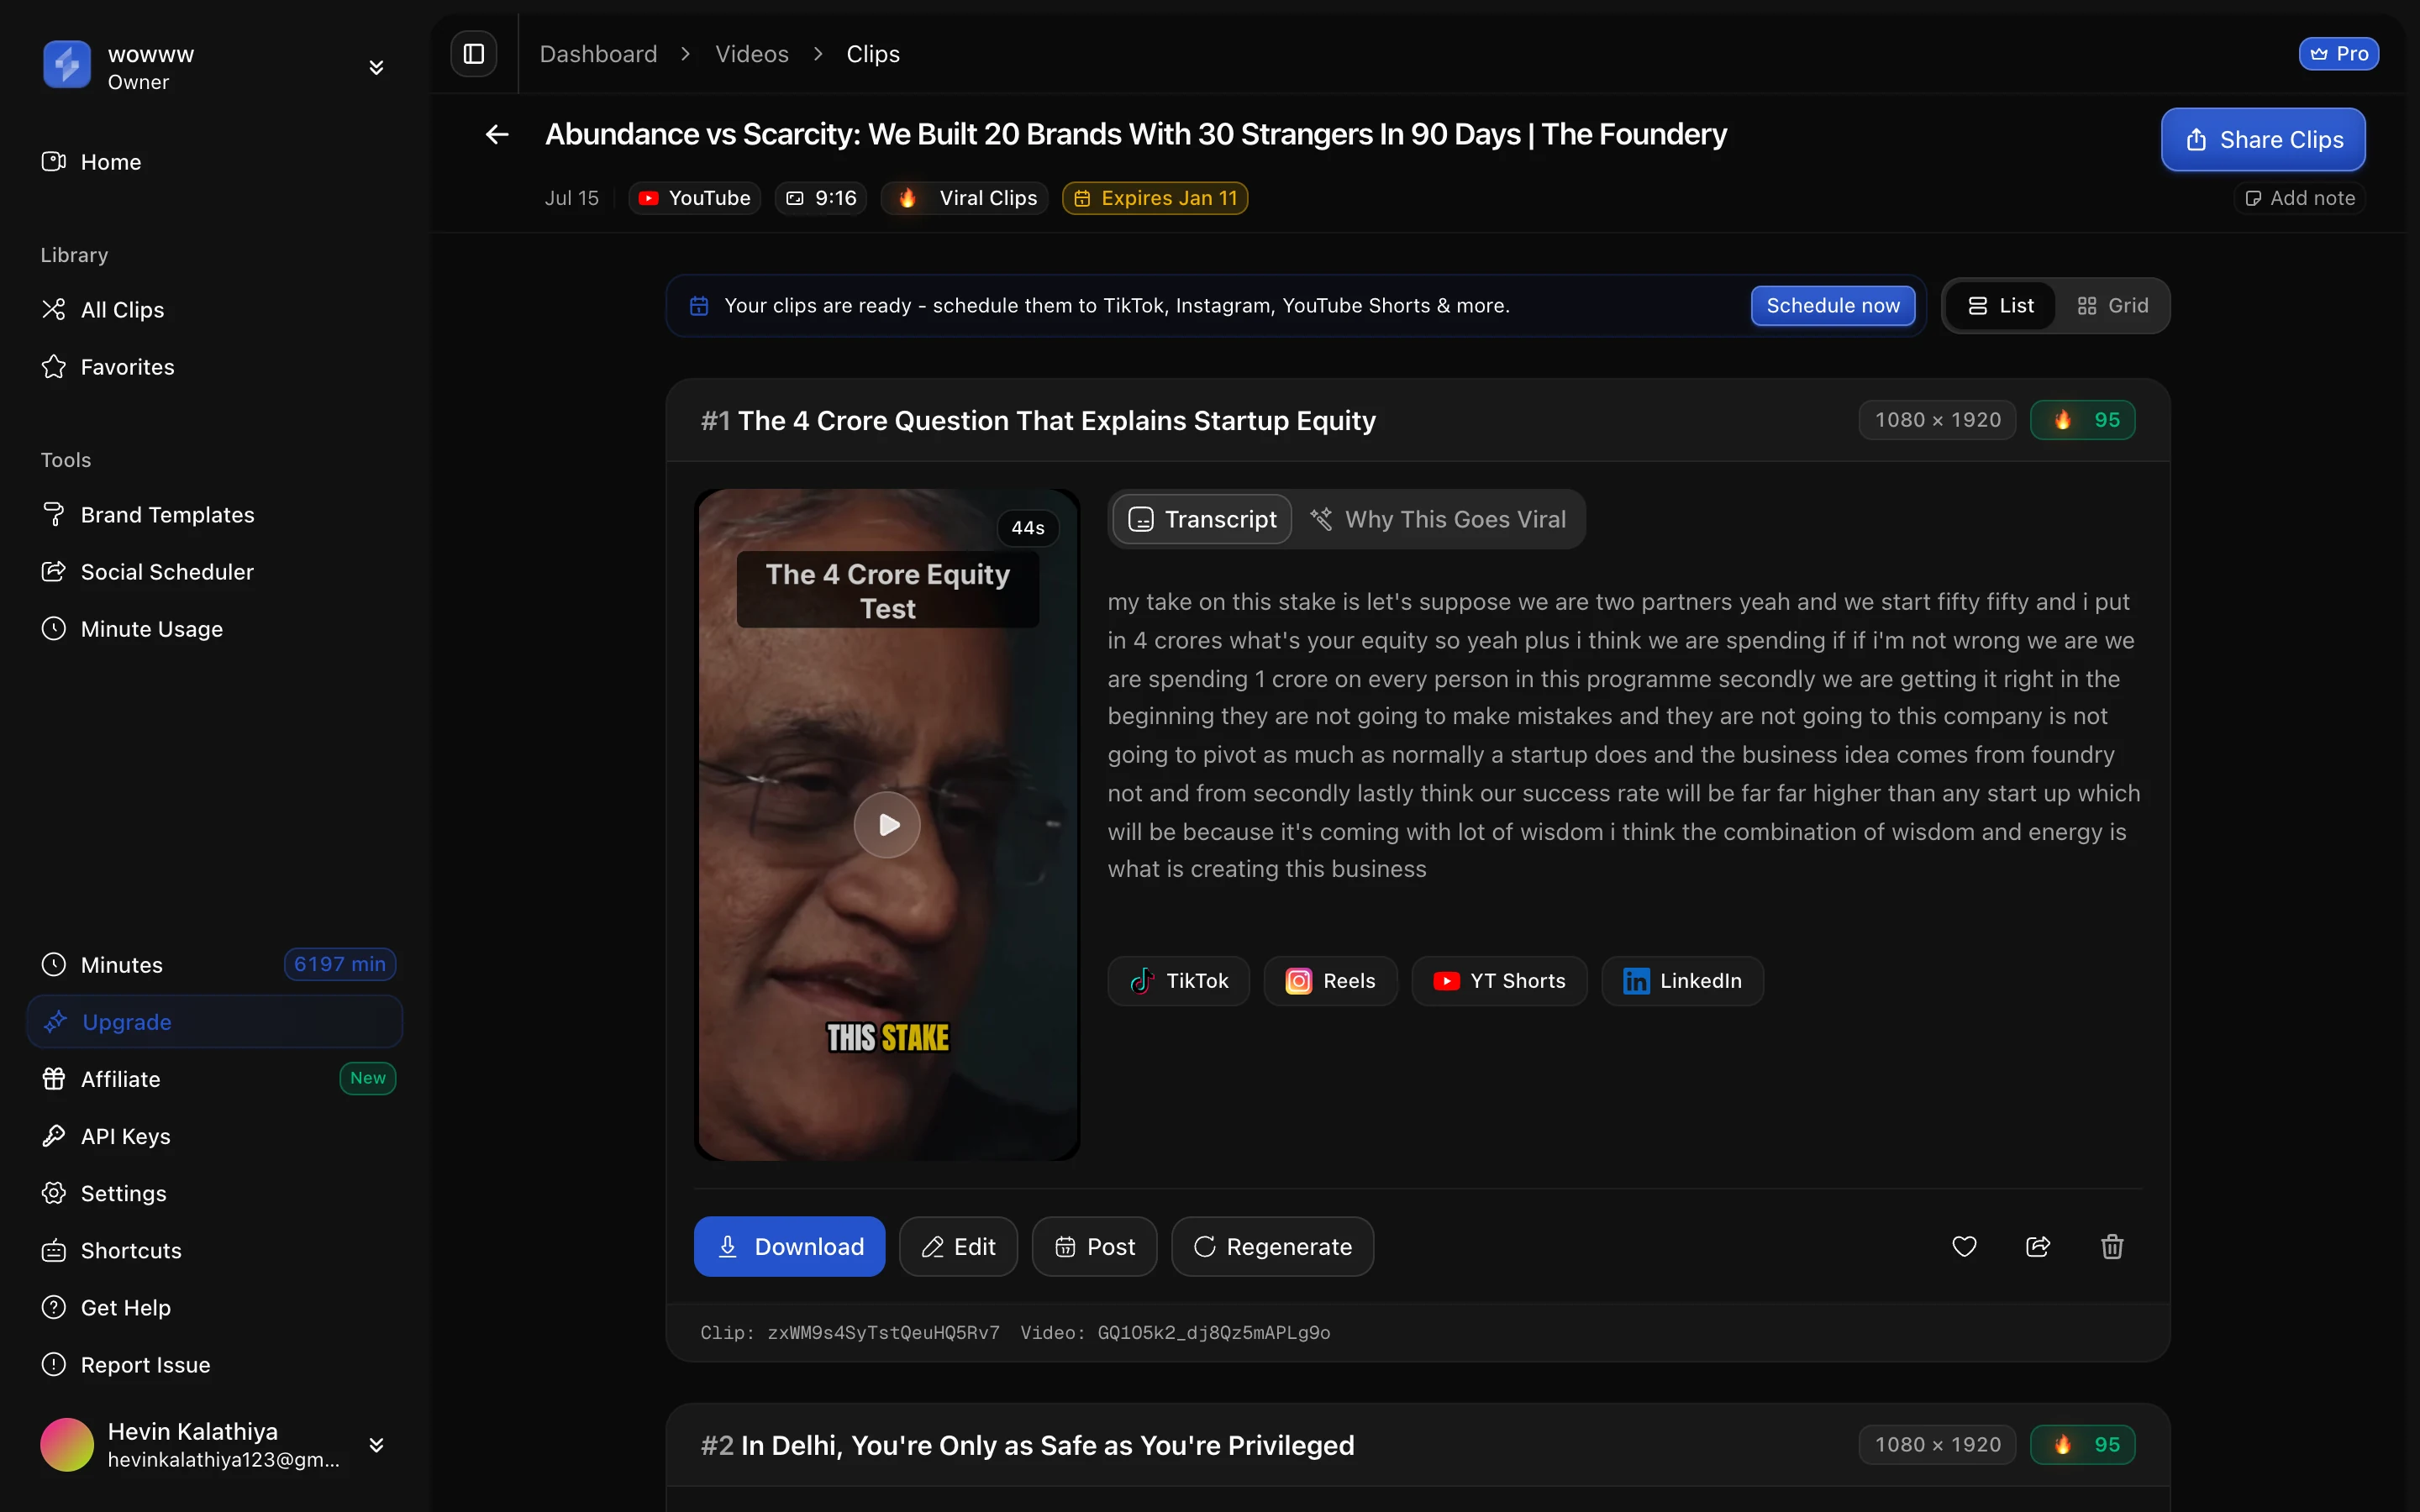The height and width of the screenshot is (1512, 2420).
Task: Play the 4 Crore Equity Test clip
Action: pyautogui.click(x=887, y=824)
